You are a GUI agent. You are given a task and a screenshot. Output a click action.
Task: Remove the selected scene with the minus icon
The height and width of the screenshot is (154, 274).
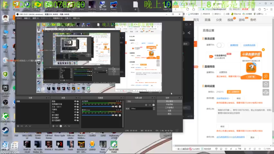click(x=22, y=126)
